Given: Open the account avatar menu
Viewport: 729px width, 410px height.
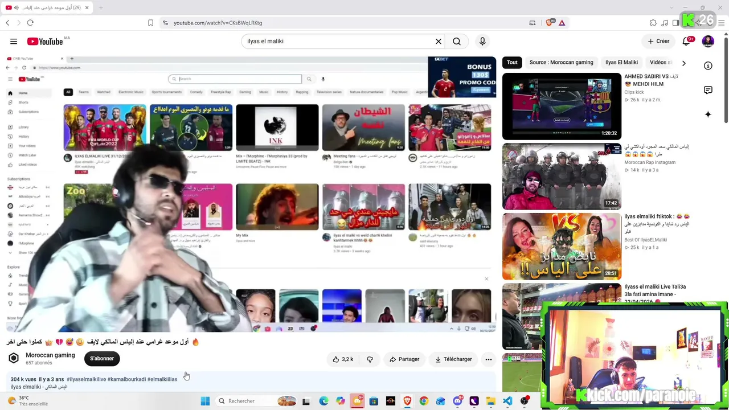Looking at the screenshot, I should (708, 41).
